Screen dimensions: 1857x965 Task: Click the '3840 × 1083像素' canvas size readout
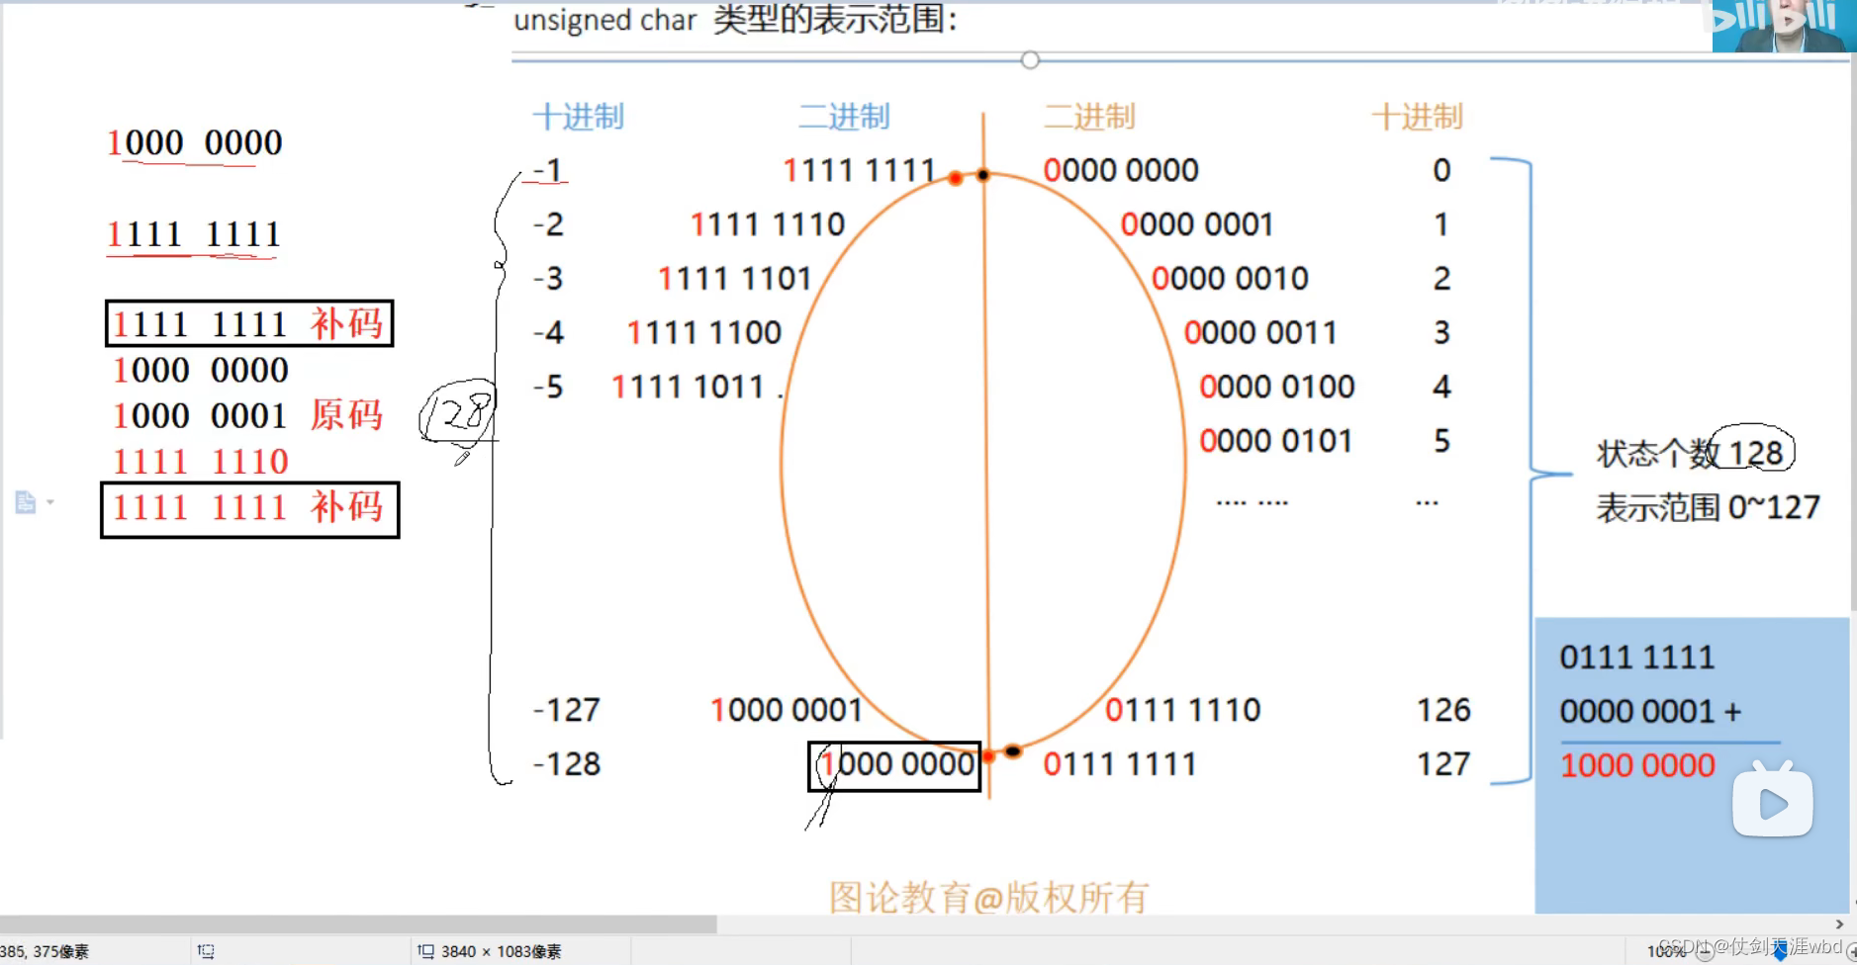click(501, 951)
